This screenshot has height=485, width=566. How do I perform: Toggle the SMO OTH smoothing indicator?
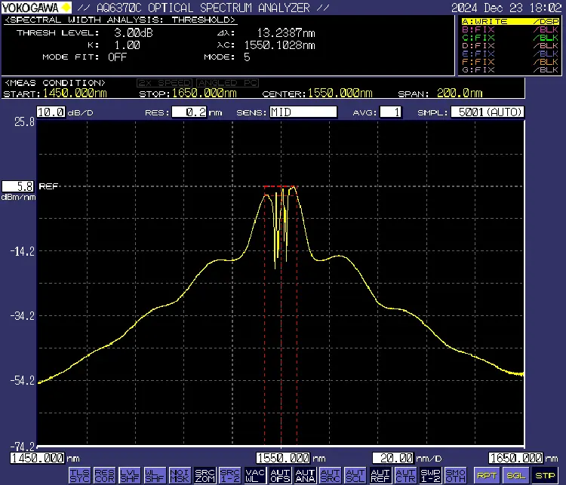(456, 475)
